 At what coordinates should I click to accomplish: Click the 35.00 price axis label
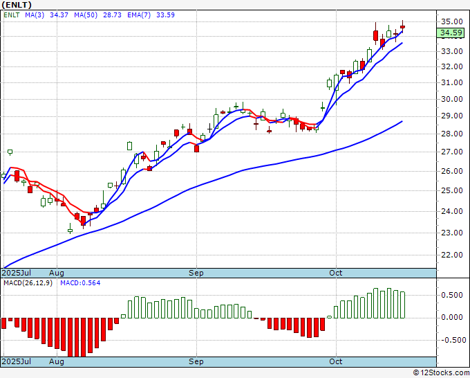(x=452, y=21)
